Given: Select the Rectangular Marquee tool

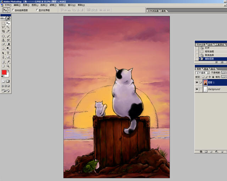Looking at the screenshot, I should click(x=3, y=23).
